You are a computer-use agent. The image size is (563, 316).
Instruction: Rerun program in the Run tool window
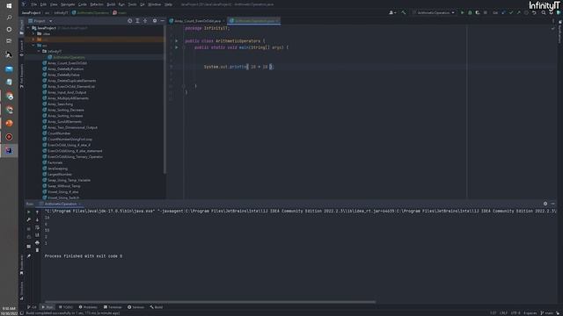pos(29,212)
